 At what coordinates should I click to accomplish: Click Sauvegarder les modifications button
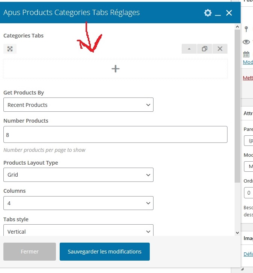(x=105, y=252)
